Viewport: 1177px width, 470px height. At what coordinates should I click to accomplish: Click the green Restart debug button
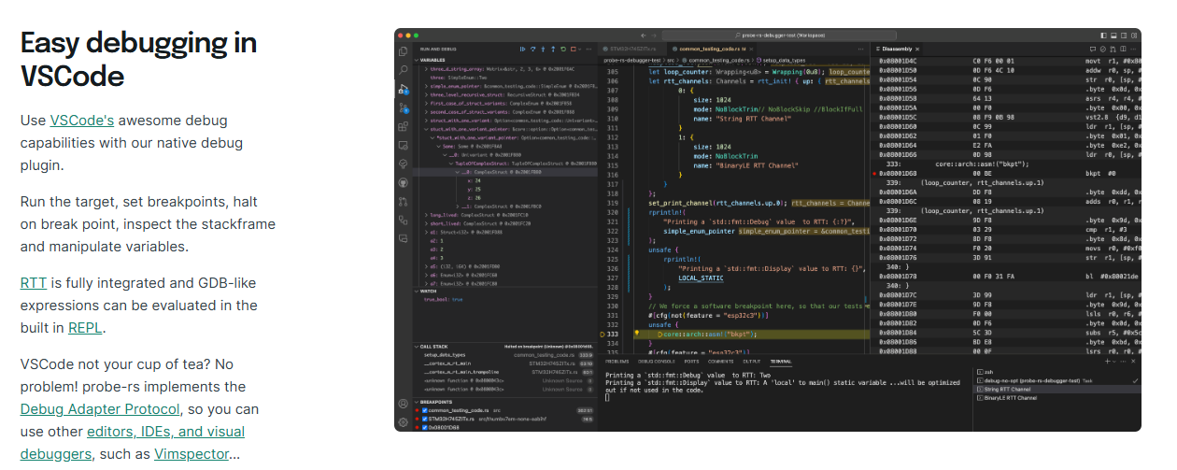(x=563, y=49)
